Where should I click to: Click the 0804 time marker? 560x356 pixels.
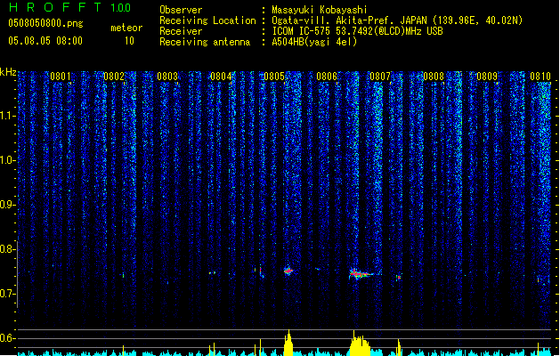221,77
